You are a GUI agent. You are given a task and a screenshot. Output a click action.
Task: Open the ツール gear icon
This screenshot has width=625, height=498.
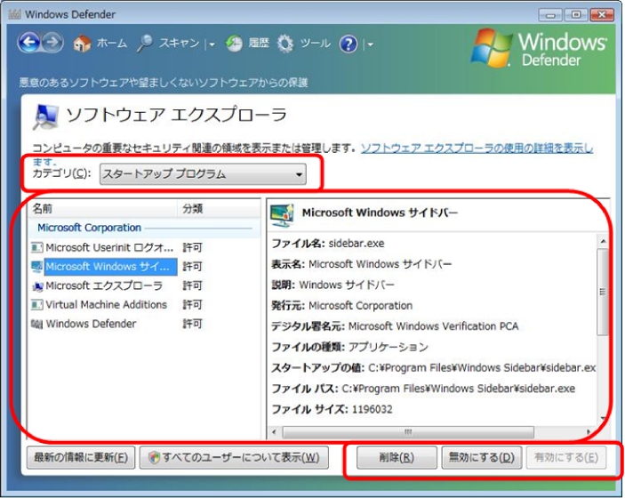pyautogui.click(x=285, y=44)
